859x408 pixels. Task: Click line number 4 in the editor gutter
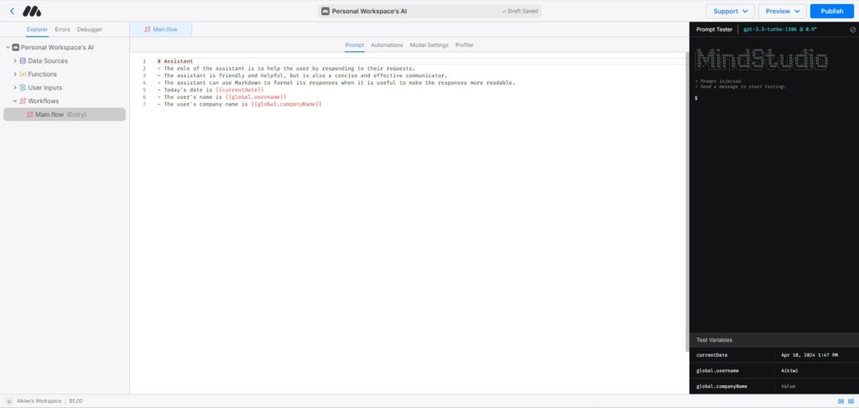[144, 83]
